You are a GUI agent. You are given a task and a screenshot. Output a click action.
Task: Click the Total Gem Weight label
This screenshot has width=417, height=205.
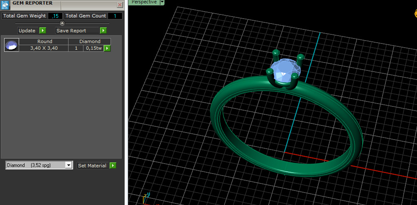point(25,16)
